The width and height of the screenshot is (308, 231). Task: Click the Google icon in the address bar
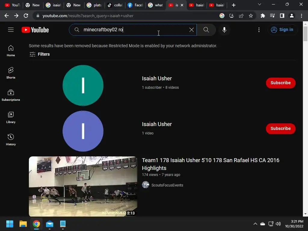[x=222, y=16]
